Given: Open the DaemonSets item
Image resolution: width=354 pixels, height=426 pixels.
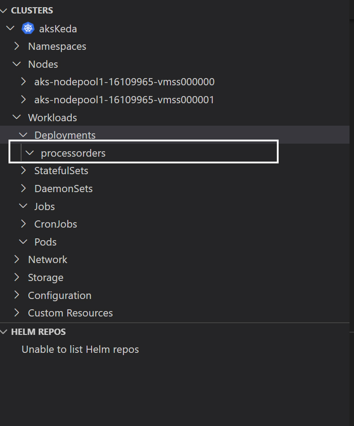Looking at the screenshot, I should point(64,189).
